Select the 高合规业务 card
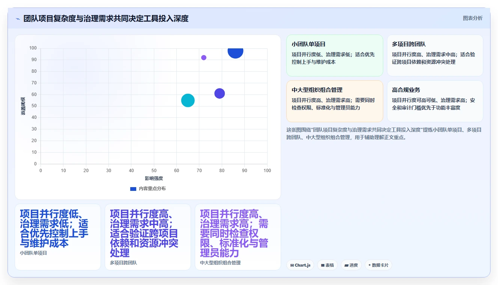498x285 pixels. pyautogui.click(x=435, y=101)
